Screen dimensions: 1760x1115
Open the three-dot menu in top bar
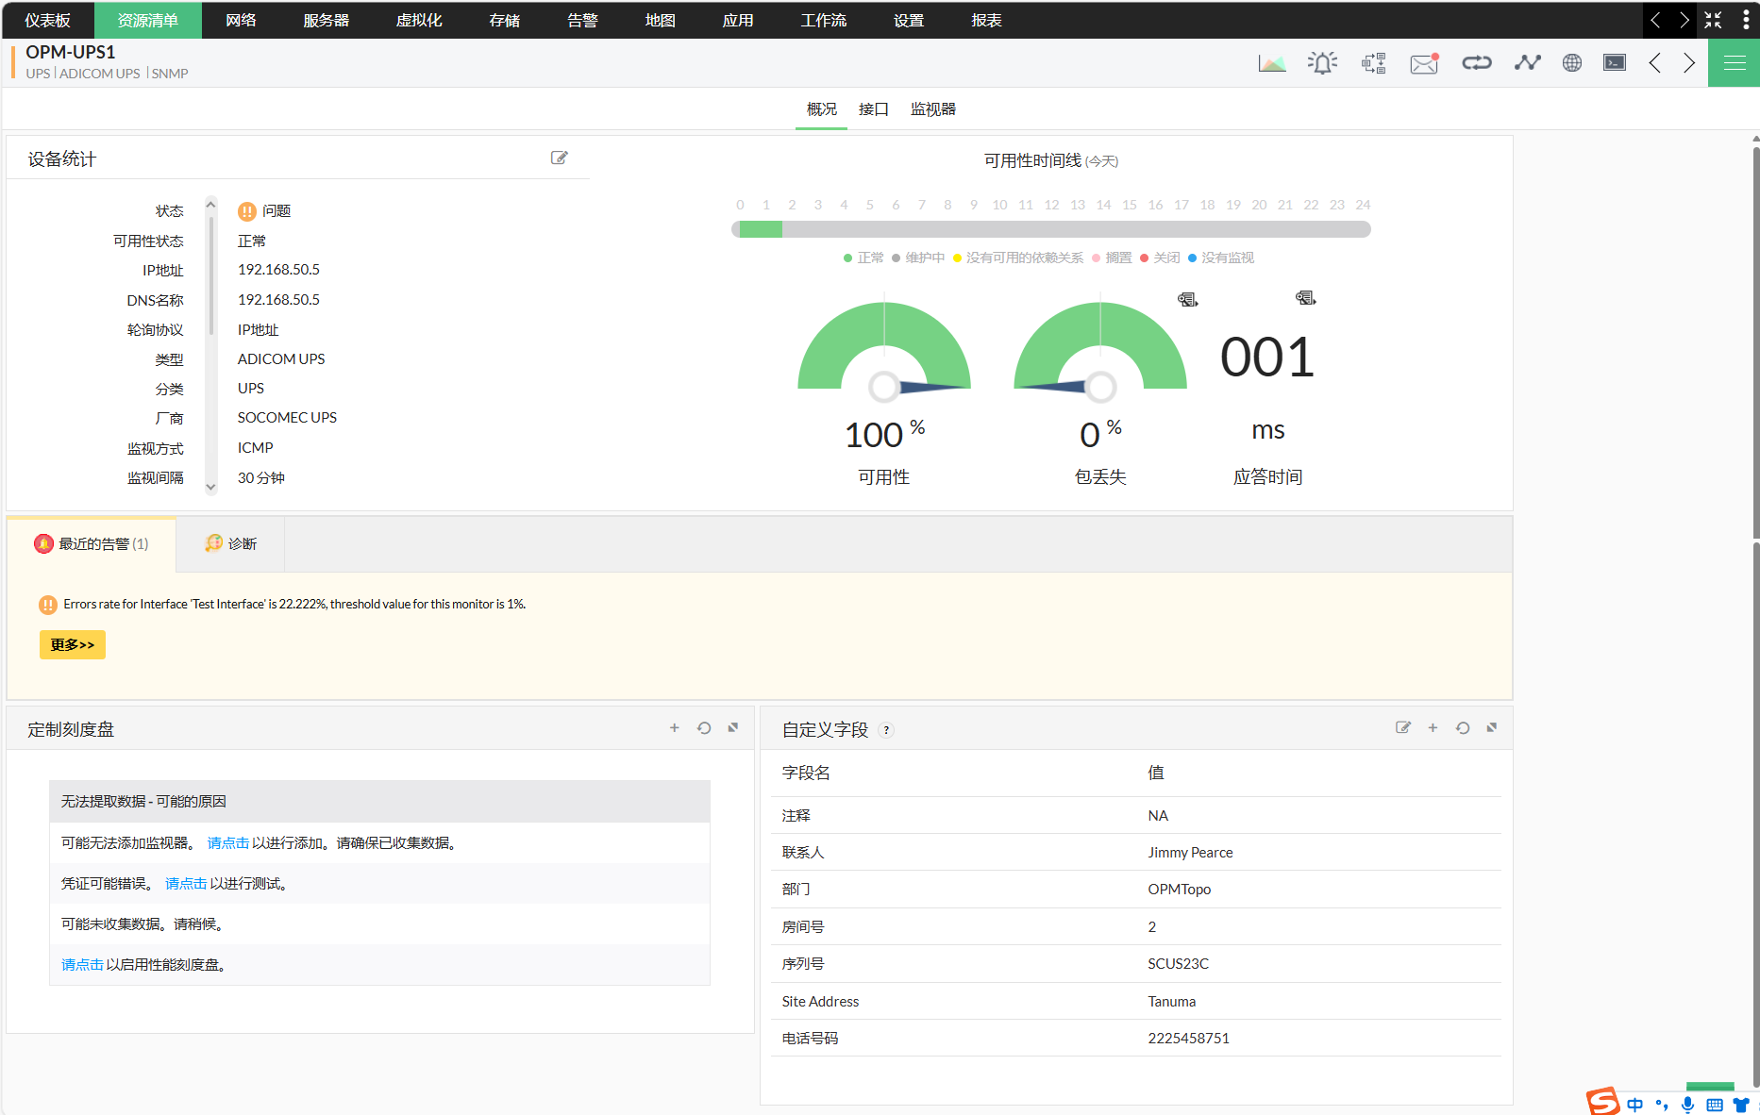tap(1746, 20)
